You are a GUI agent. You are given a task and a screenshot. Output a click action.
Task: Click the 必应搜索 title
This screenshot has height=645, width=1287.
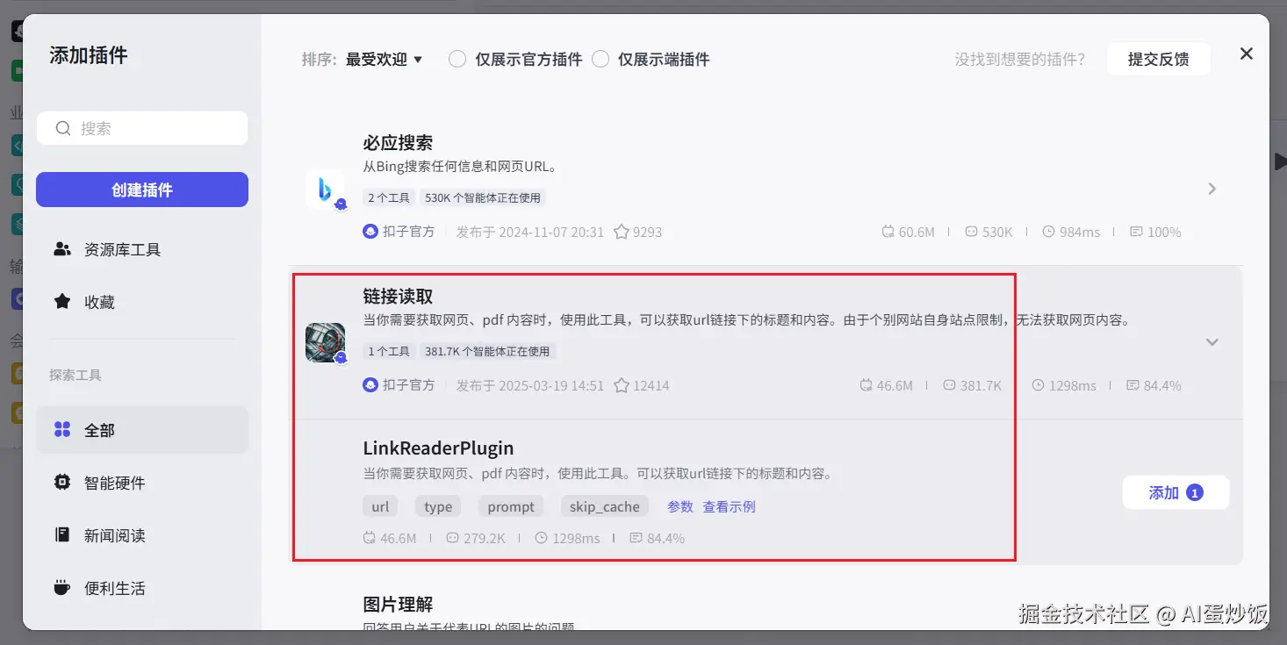[398, 143]
